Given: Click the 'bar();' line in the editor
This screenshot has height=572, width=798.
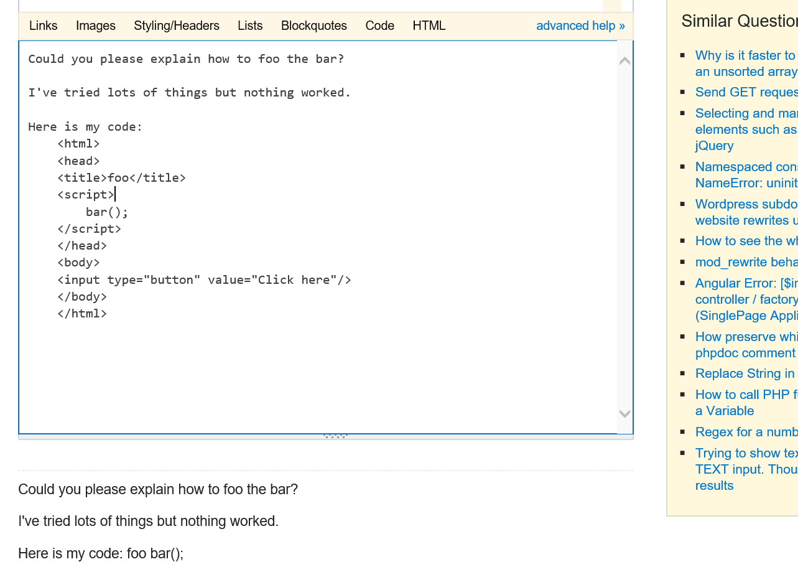Looking at the screenshot, I should [x=107, y=212].
